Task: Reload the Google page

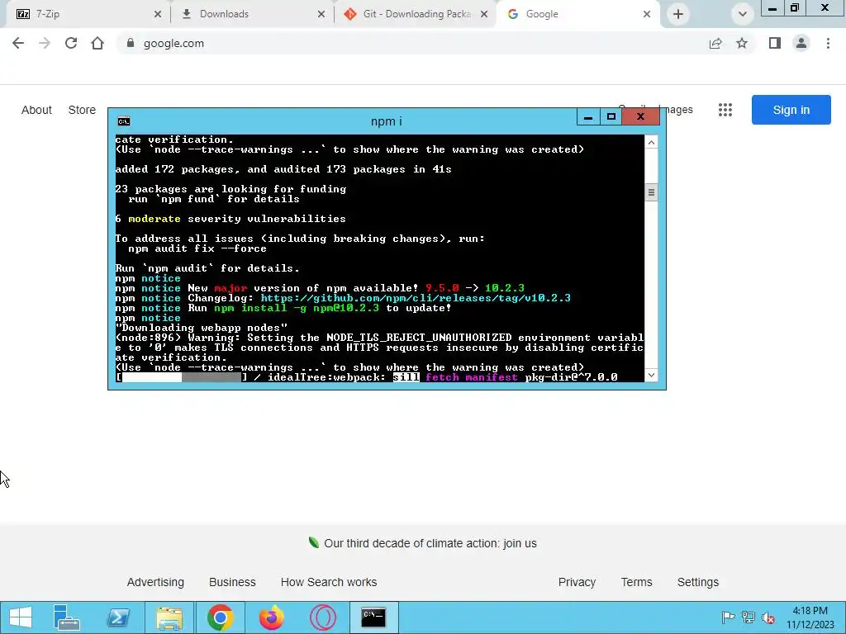Action: click(71, 43)
